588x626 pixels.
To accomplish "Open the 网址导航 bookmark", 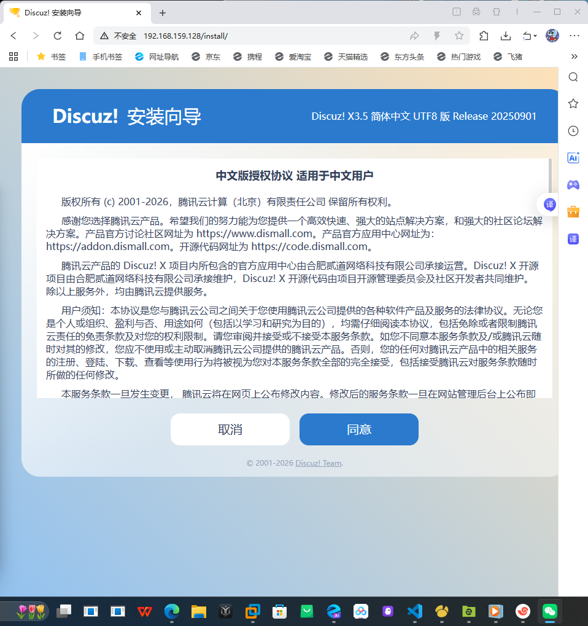I will [157, 57].
